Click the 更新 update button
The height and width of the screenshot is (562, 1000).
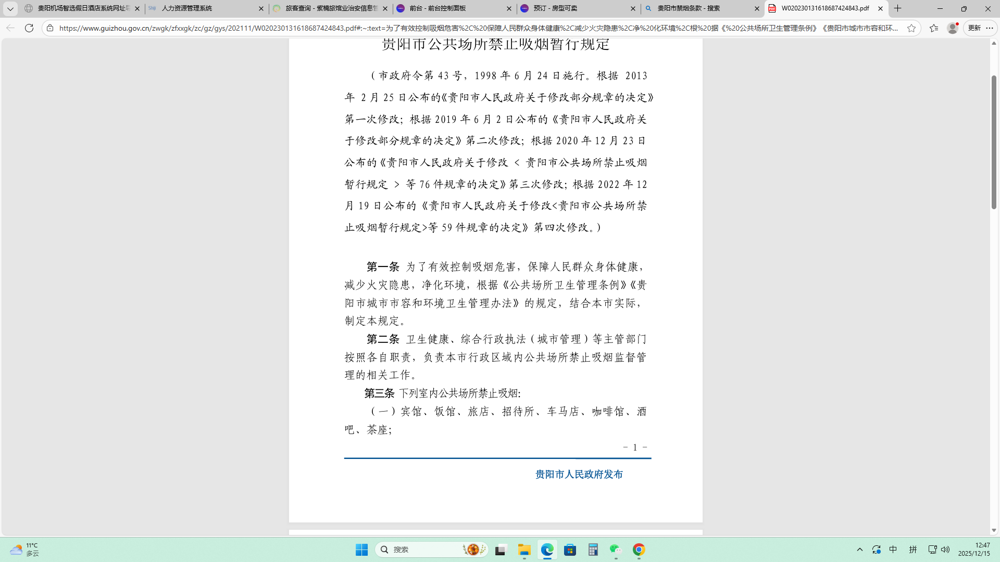point(974,28)
